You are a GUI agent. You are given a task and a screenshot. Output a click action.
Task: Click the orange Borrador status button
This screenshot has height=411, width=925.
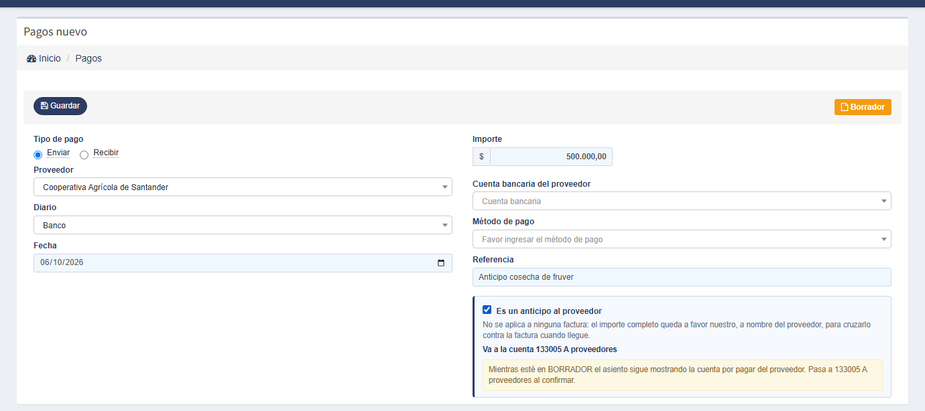pyautogui.click(x=863, y=107)
